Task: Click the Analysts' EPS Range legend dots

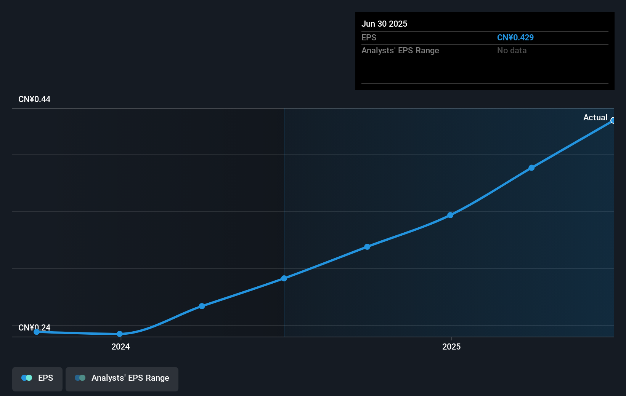Action: [80, 378]
